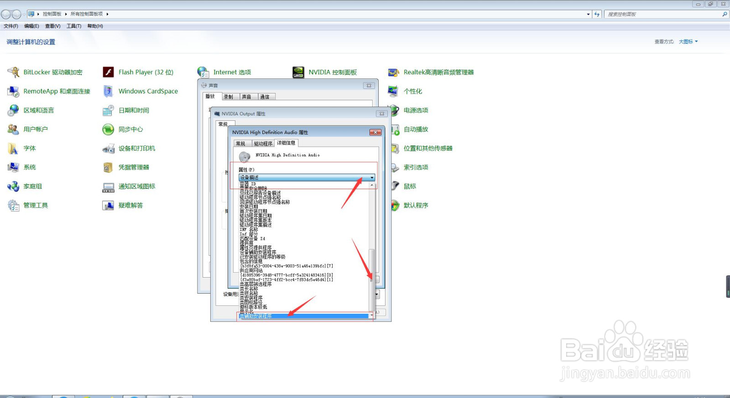
Task: Expand the address bar history dropdown
Action: point(588,14)
